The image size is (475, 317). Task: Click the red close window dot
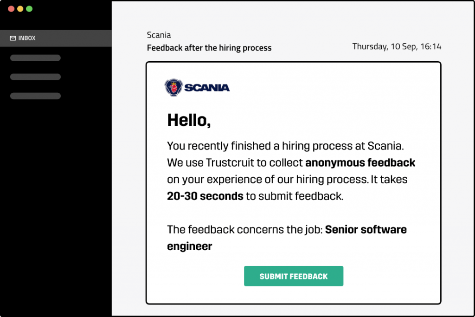[11, 9]
